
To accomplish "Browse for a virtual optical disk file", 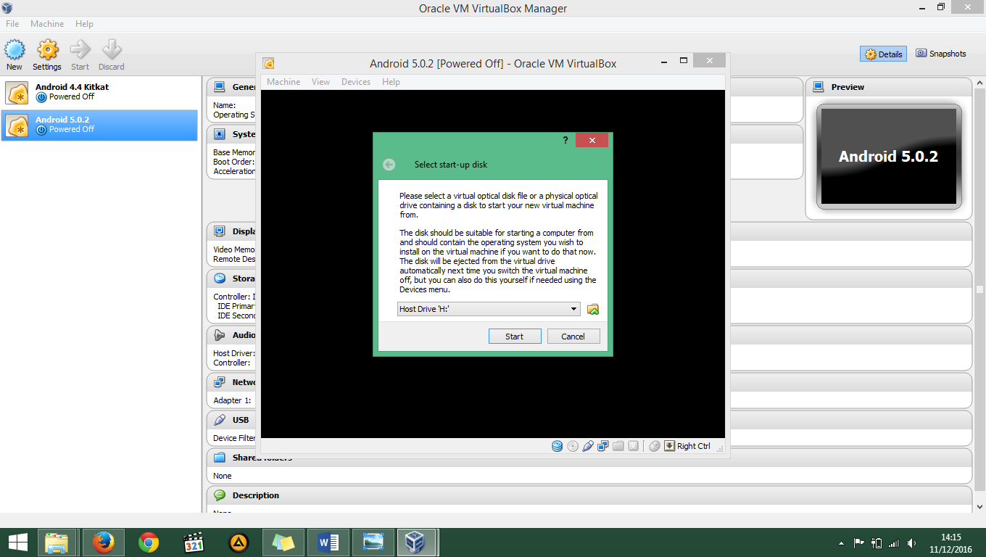I will (593, 309).
